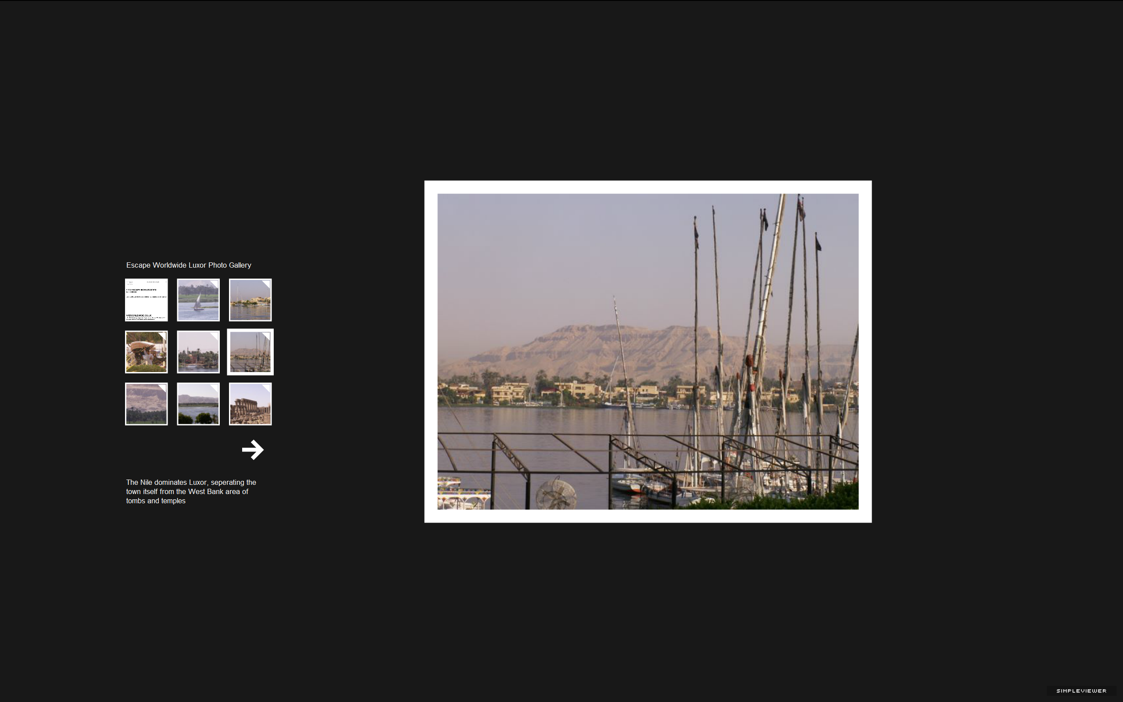Select the minaret among palms thumbnail
Viewport: 1123px width, 702px height.
[x=198, y=352]
